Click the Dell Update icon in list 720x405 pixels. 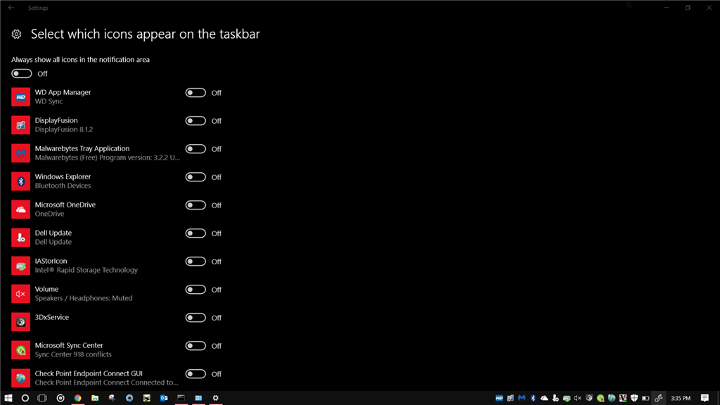[20, 238]
